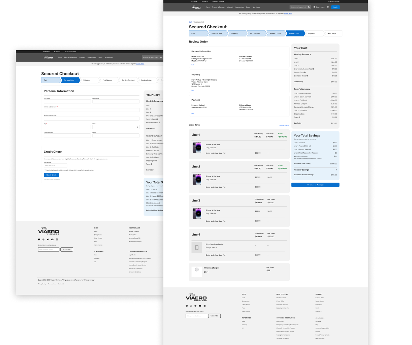Click the info icon beside One time Activation Fee
The height and width of the screenshot is (345, 412).
(313, 69)
